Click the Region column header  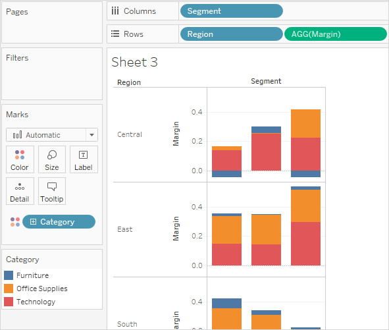pyautogui.click(x=129, y=82)
